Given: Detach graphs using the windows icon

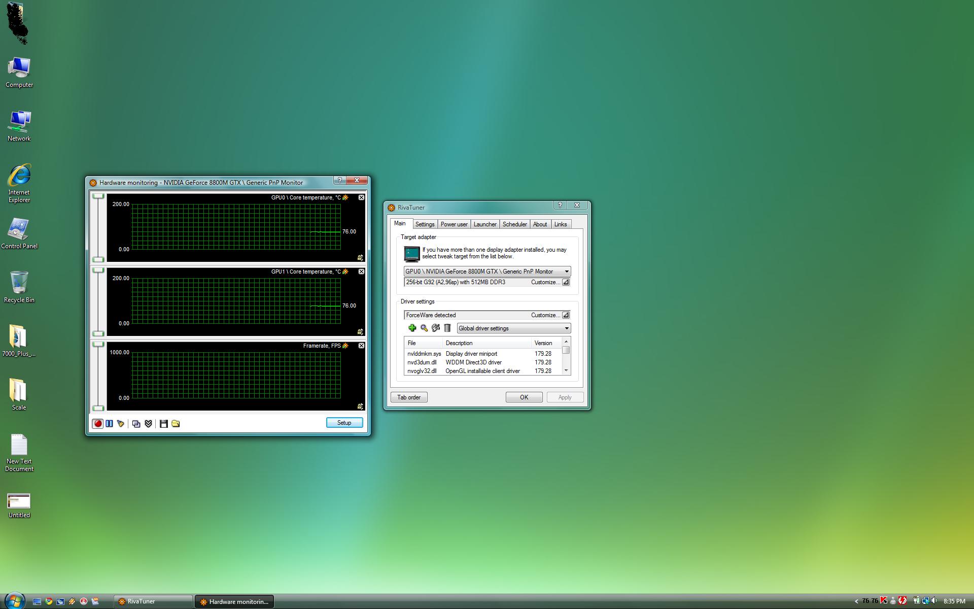Looking at the screenshot, I should click(136, 424).
